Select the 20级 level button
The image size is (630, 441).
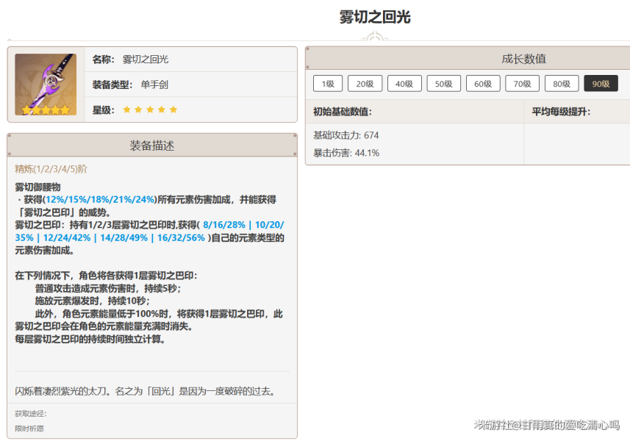(365, 84)
